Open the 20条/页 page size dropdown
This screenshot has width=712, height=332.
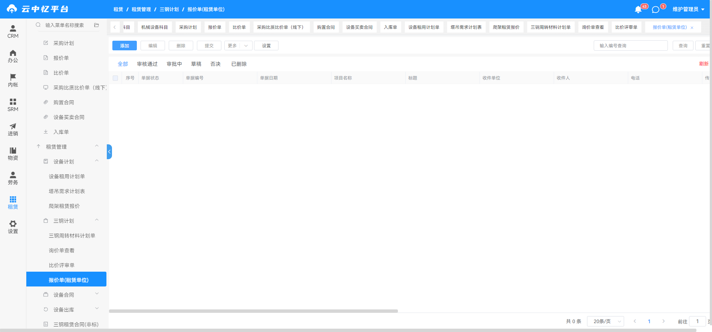click(x=605, y=321)
